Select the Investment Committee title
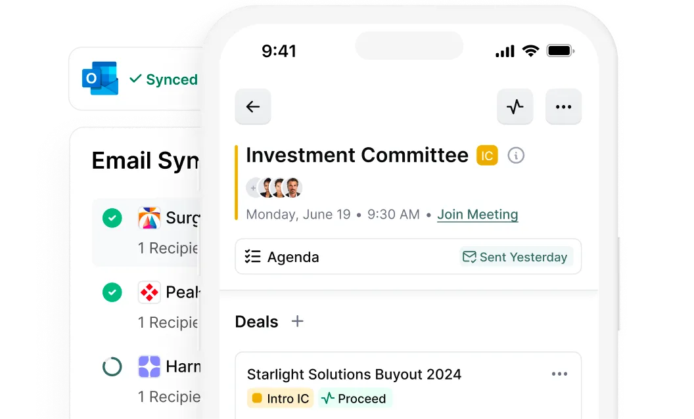694x419 pixels. pos(356,155)
